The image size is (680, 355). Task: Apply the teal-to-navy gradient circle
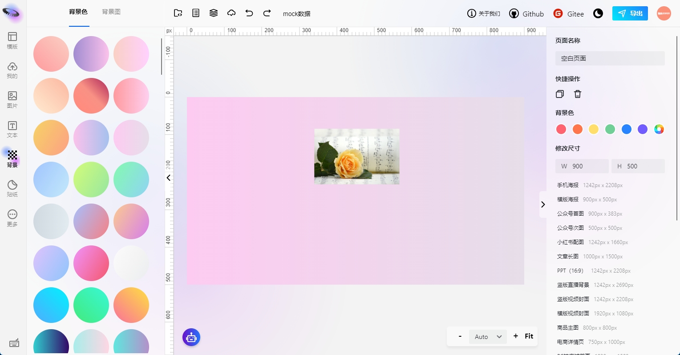[x=51, y=342]
